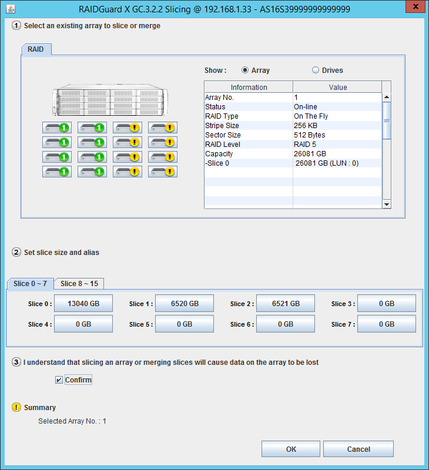429x470 pixels.
Task: Click the yellow Summary warning icon
Action: point(16,407)
